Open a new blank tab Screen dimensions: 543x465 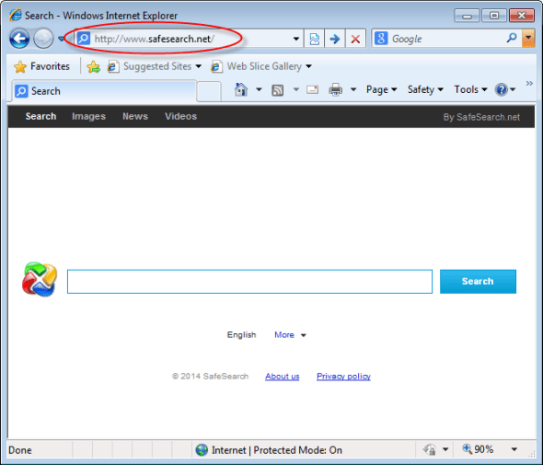209,91
